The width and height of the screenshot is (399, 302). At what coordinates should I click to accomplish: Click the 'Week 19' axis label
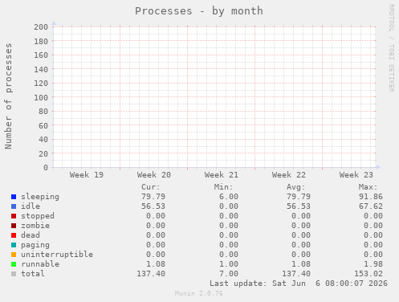click(87, 175)
